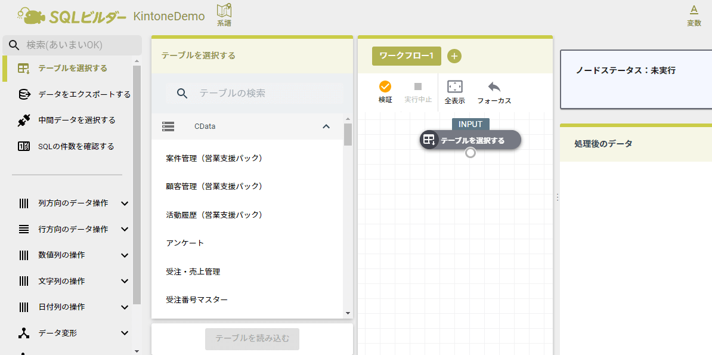
Task: Select the テーブルを選択する sidebar item
Action: point(68,69)
